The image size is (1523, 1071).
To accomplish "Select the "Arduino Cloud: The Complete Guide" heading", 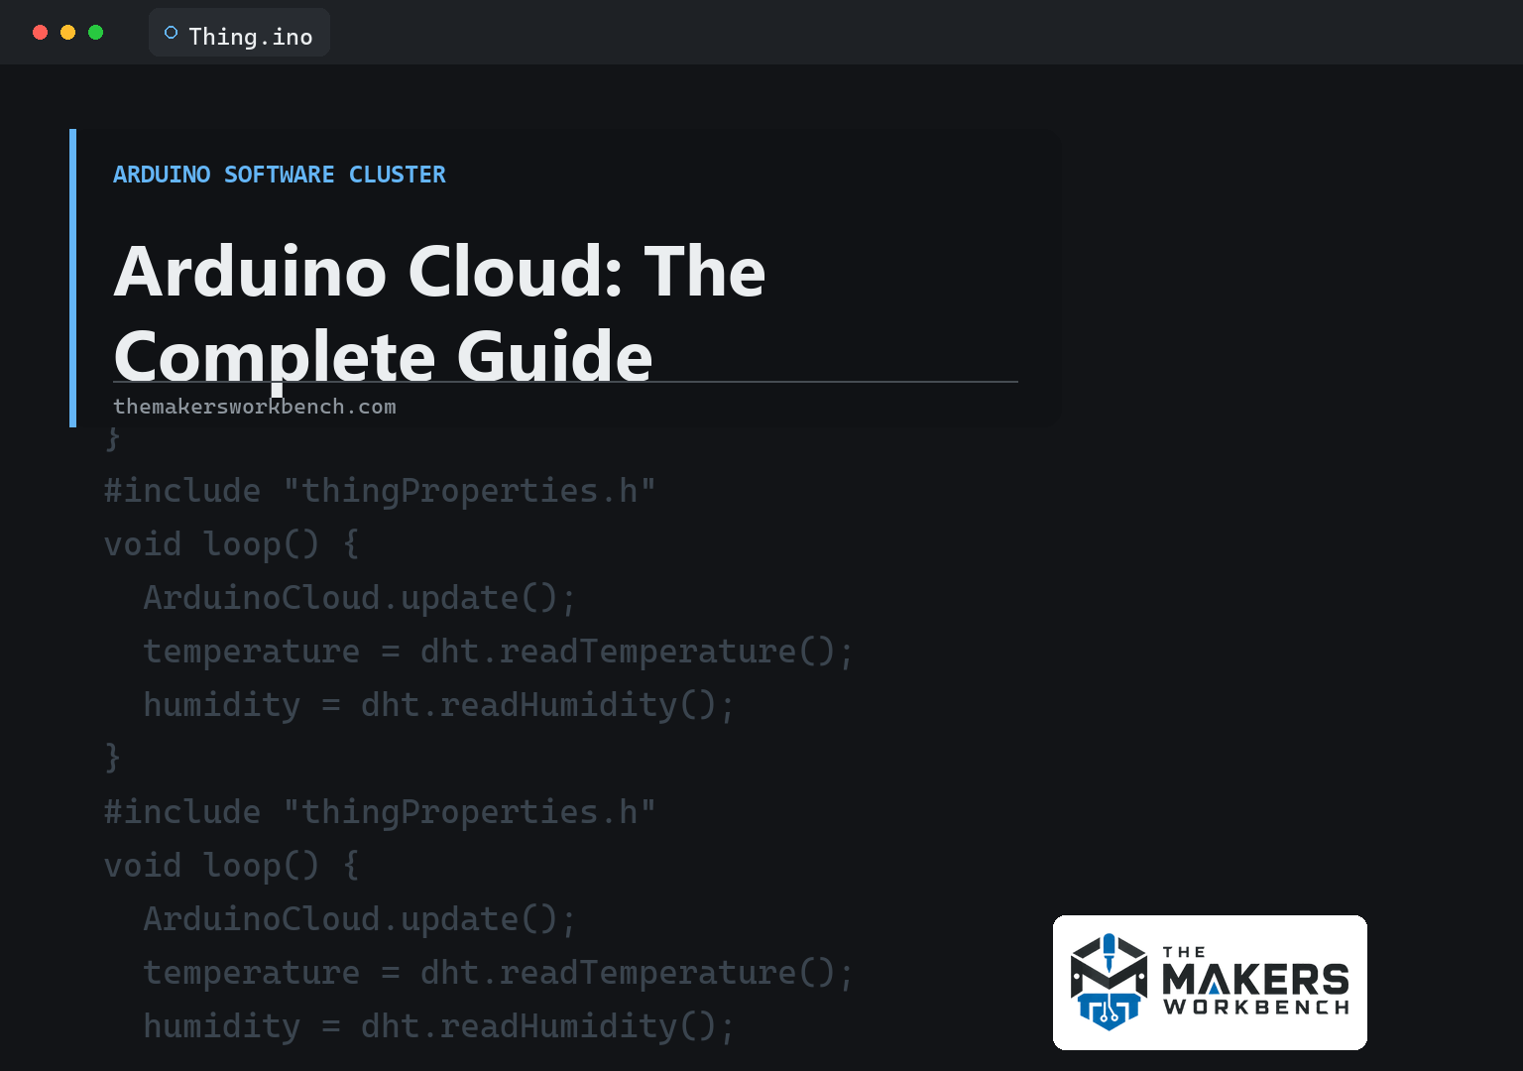I will pyautogui.click(x=440, y=313).
